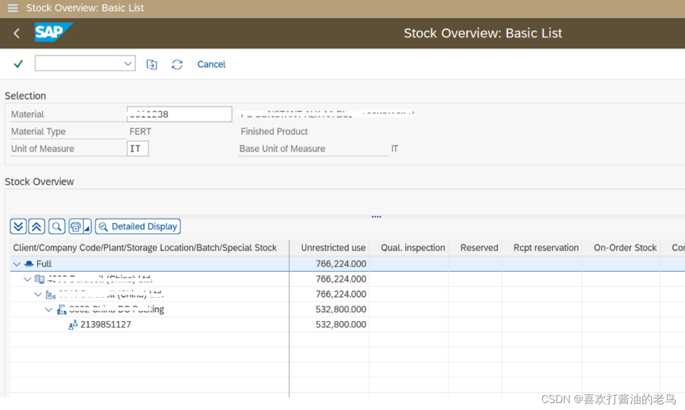Screen dimensions: 685x410
Task: Click the print icon in list toolbar
Action: point(76,227)
